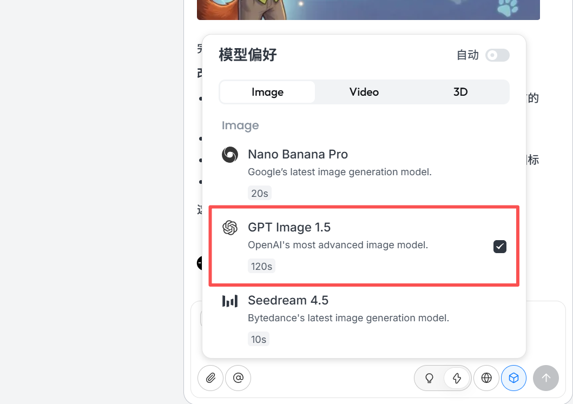Click the paperclip attachment icon
Viewport: 573px width, 404px height.
210,378
